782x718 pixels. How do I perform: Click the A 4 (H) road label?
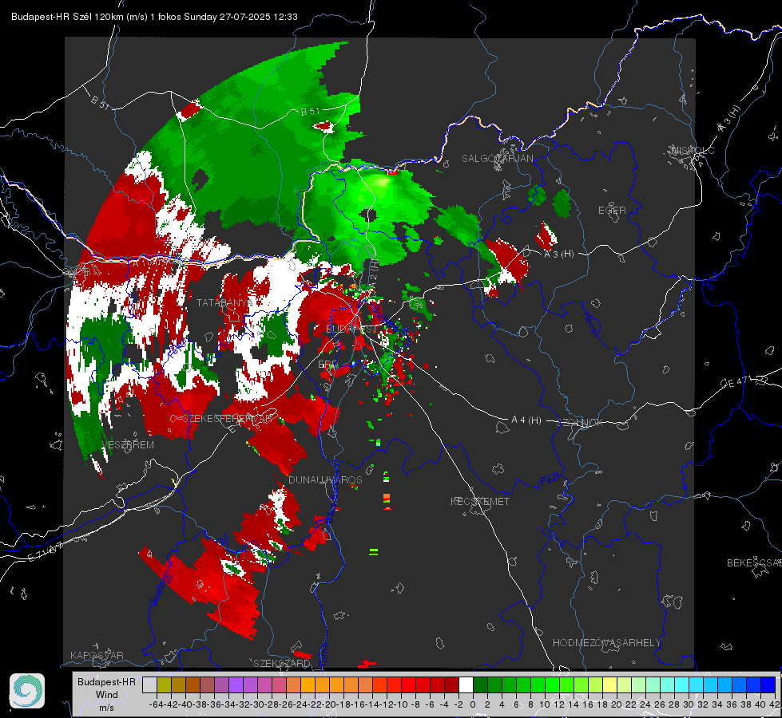point(526,420)
